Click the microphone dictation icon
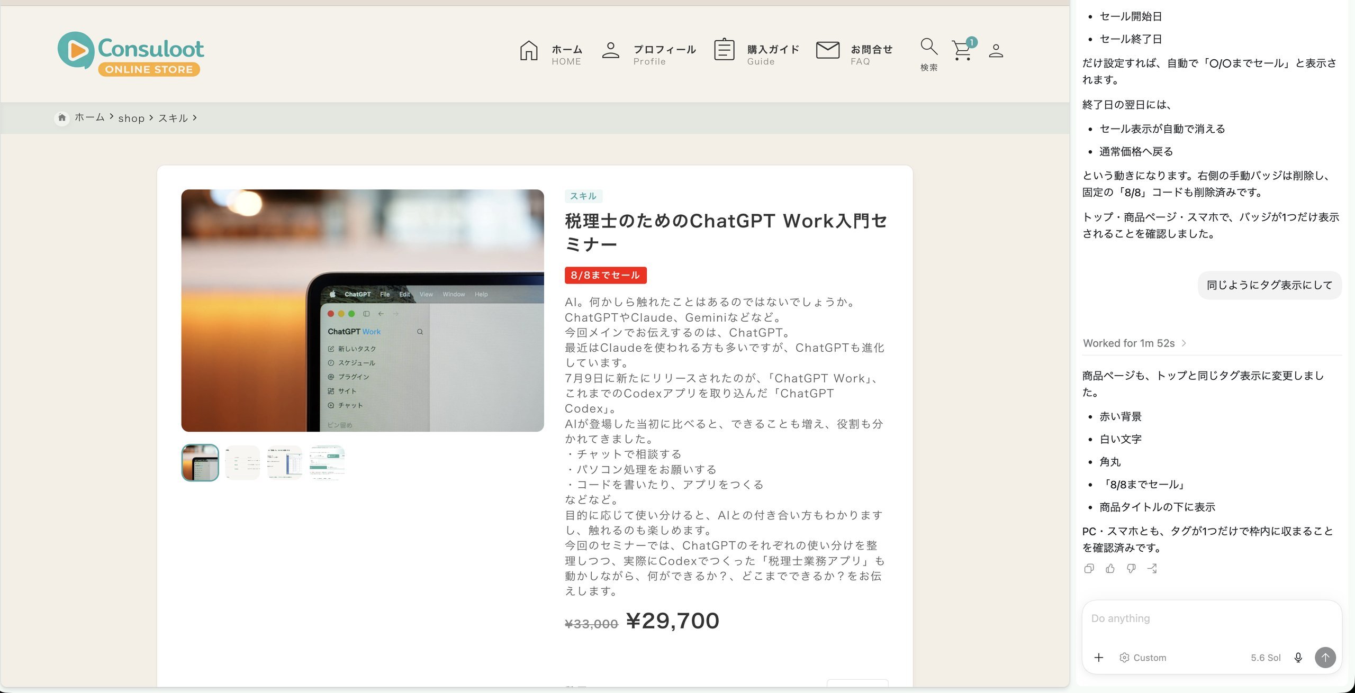This screenshot has height=693, width=1355. (x=1298, y=658)
